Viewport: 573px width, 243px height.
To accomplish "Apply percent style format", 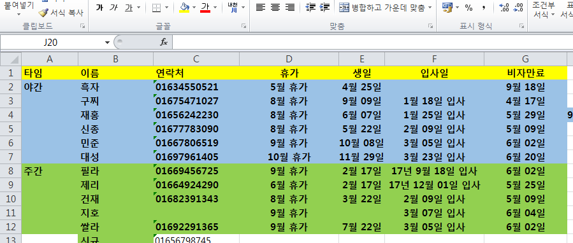I will pyautogui.click(x=469, y=7).
